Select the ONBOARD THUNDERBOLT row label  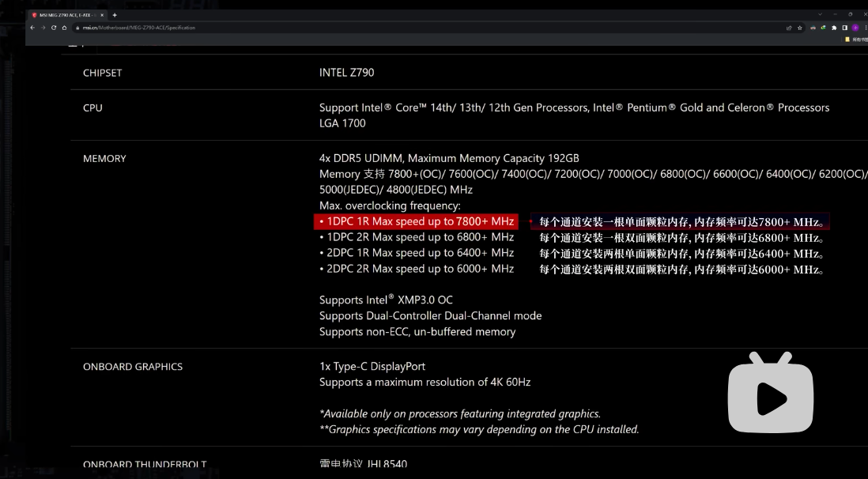click(145, 465)
